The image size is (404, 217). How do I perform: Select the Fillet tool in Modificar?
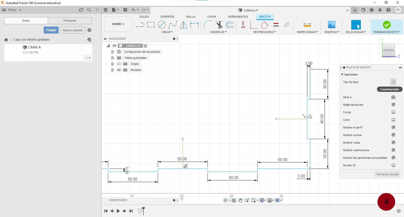tap(208, 25)
